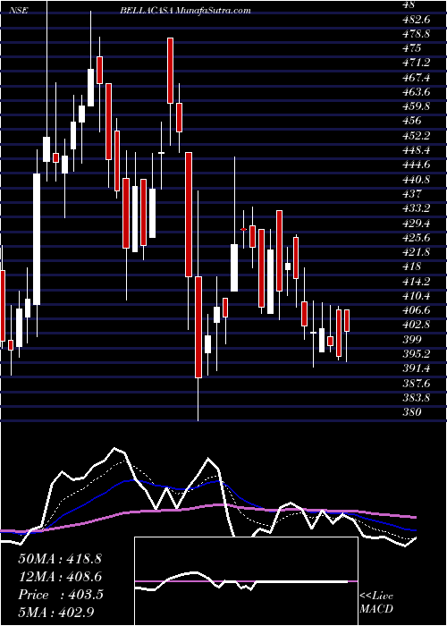Click the 50MA : 418.8 reading
Screen dimensions: 447x626
tap(60, 559)
